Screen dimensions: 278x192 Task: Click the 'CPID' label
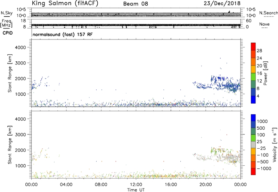[8, 33]
